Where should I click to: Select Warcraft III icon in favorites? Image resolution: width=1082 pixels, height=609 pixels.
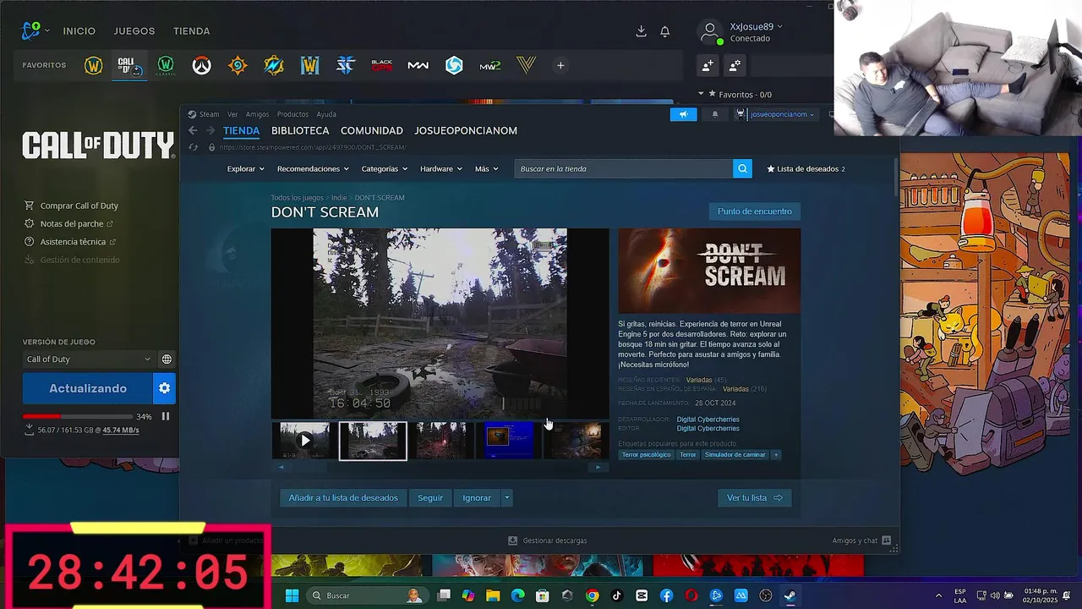click(309, 65)
